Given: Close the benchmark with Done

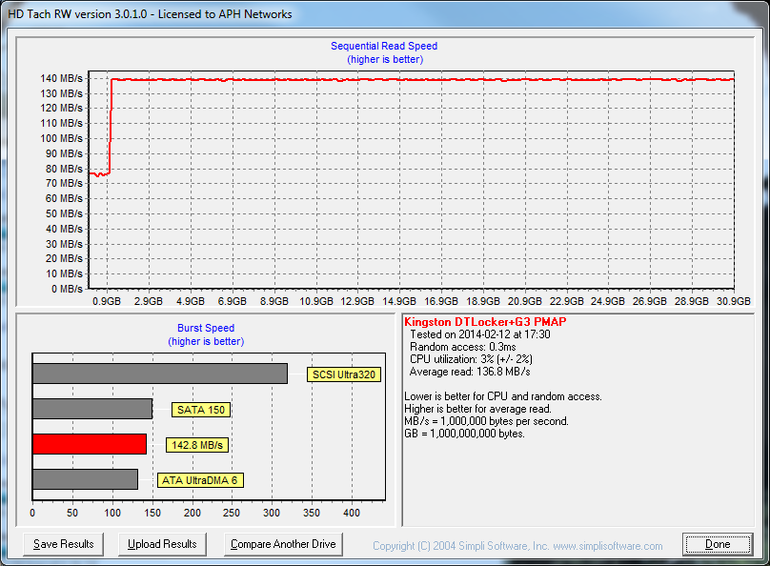Looking at the screenshot, I should [x=718, y=544].
